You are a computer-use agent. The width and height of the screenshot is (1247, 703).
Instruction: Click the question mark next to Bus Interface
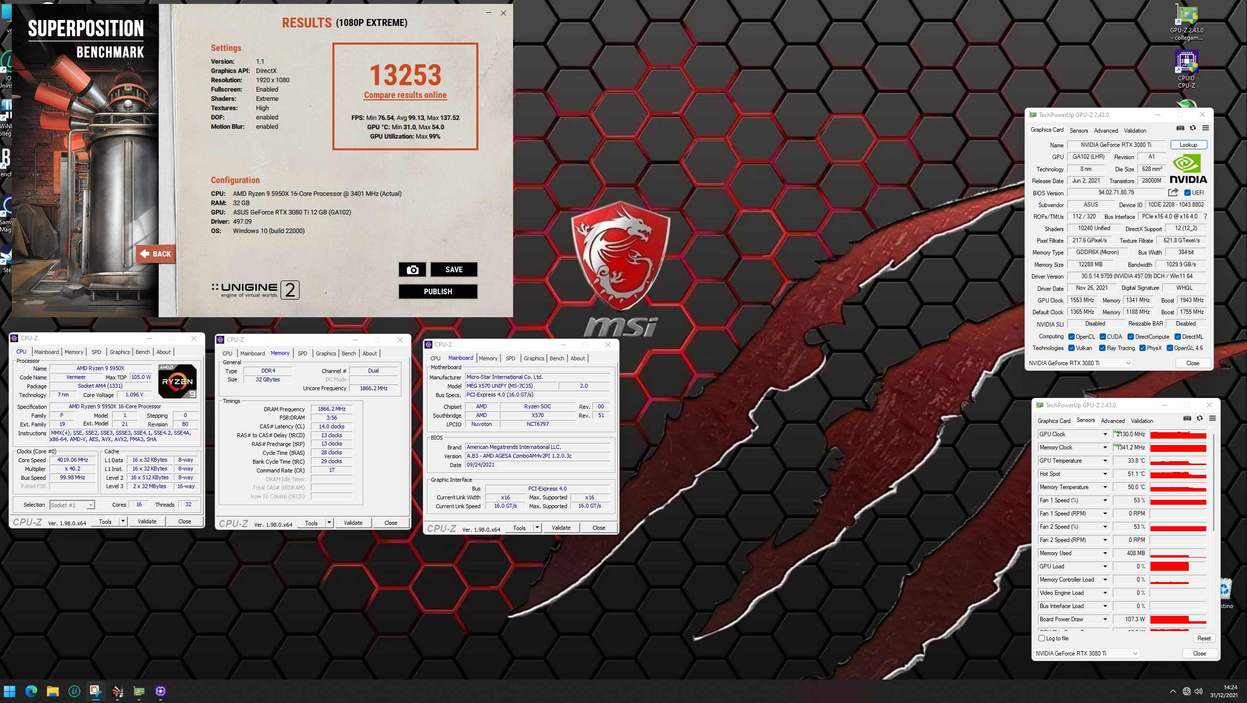pos(1205,216)
